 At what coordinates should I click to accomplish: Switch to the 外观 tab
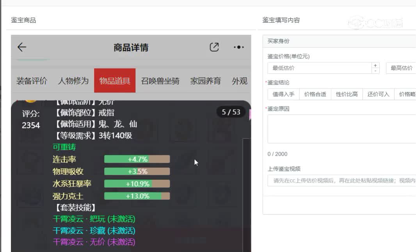tap(240, 81)
